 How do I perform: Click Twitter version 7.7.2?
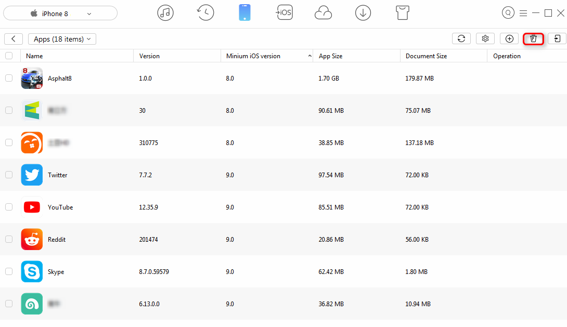(145, 175)
